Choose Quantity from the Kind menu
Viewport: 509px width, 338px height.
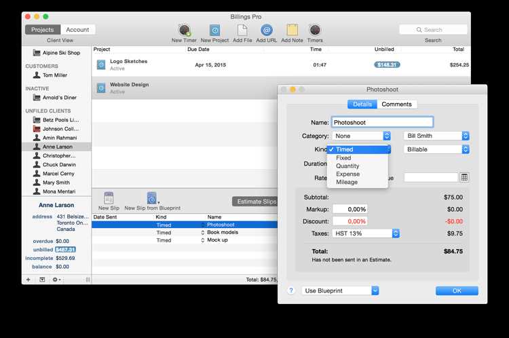click(x=358, y=166)
